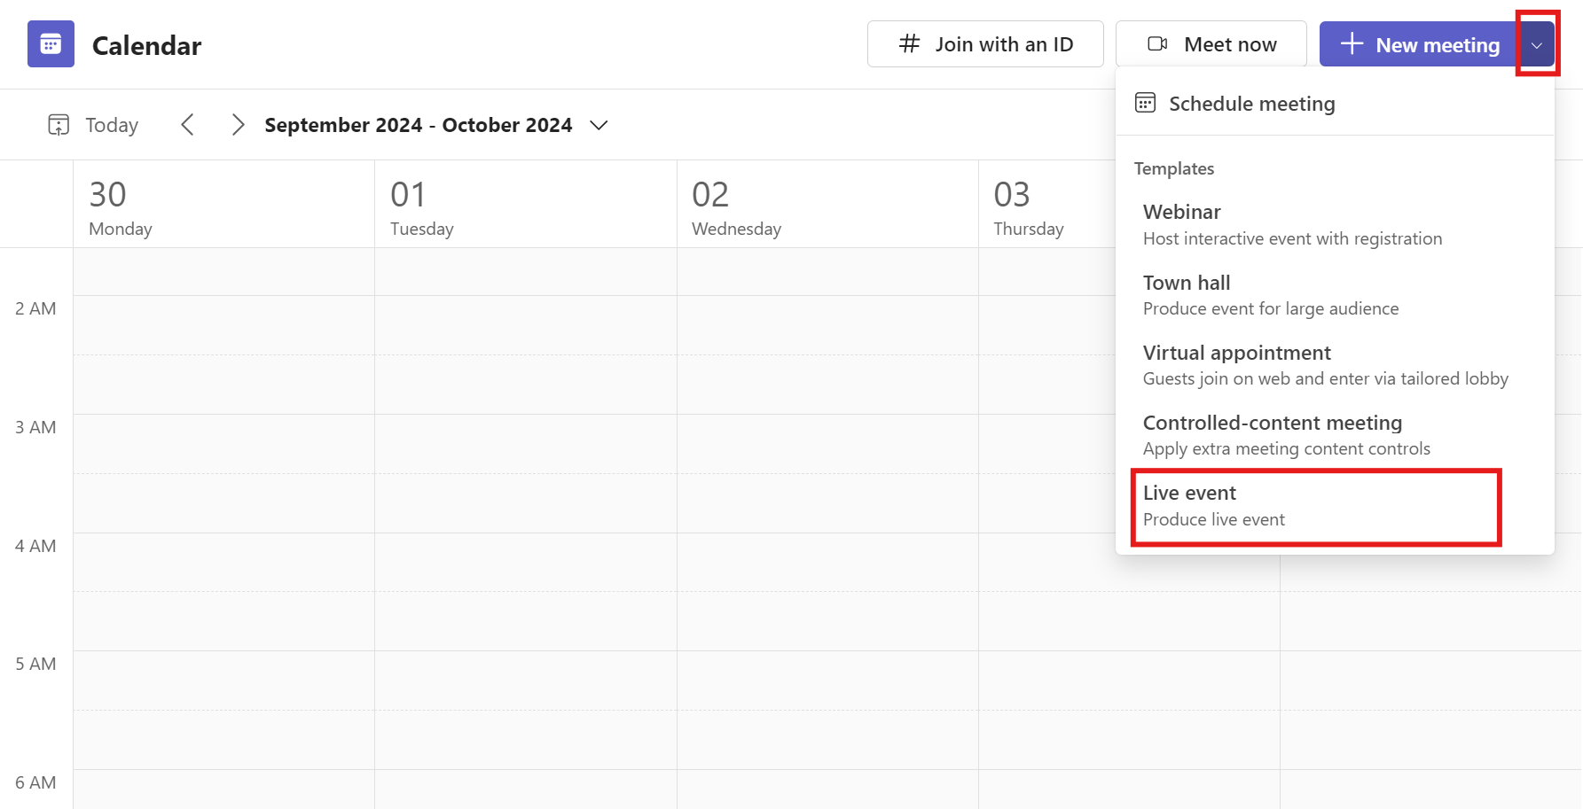Select the Thursday 03 day header
The width and height of the screenshot is (1583, 809).
[1046, 205]
